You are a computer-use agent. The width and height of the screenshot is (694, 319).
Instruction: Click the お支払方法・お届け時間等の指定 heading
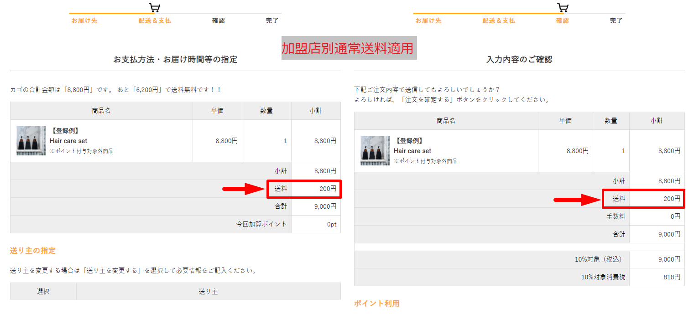[175, 59]
